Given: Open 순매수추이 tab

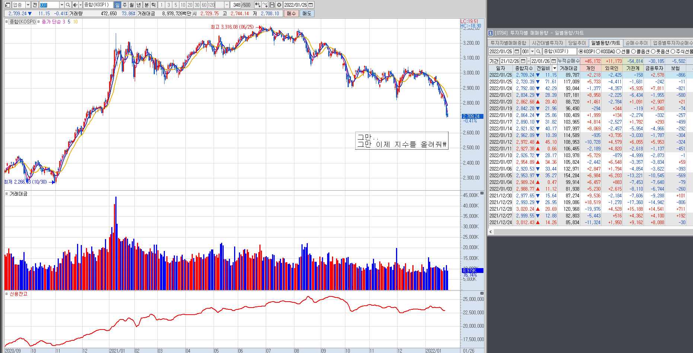Looking at the screenshot, I should (636, 43).
